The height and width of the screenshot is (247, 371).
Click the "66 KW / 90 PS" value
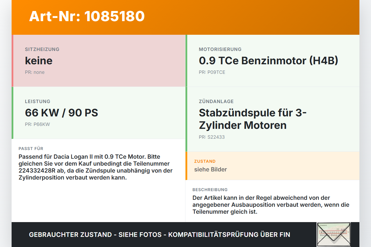click(61, 113)
